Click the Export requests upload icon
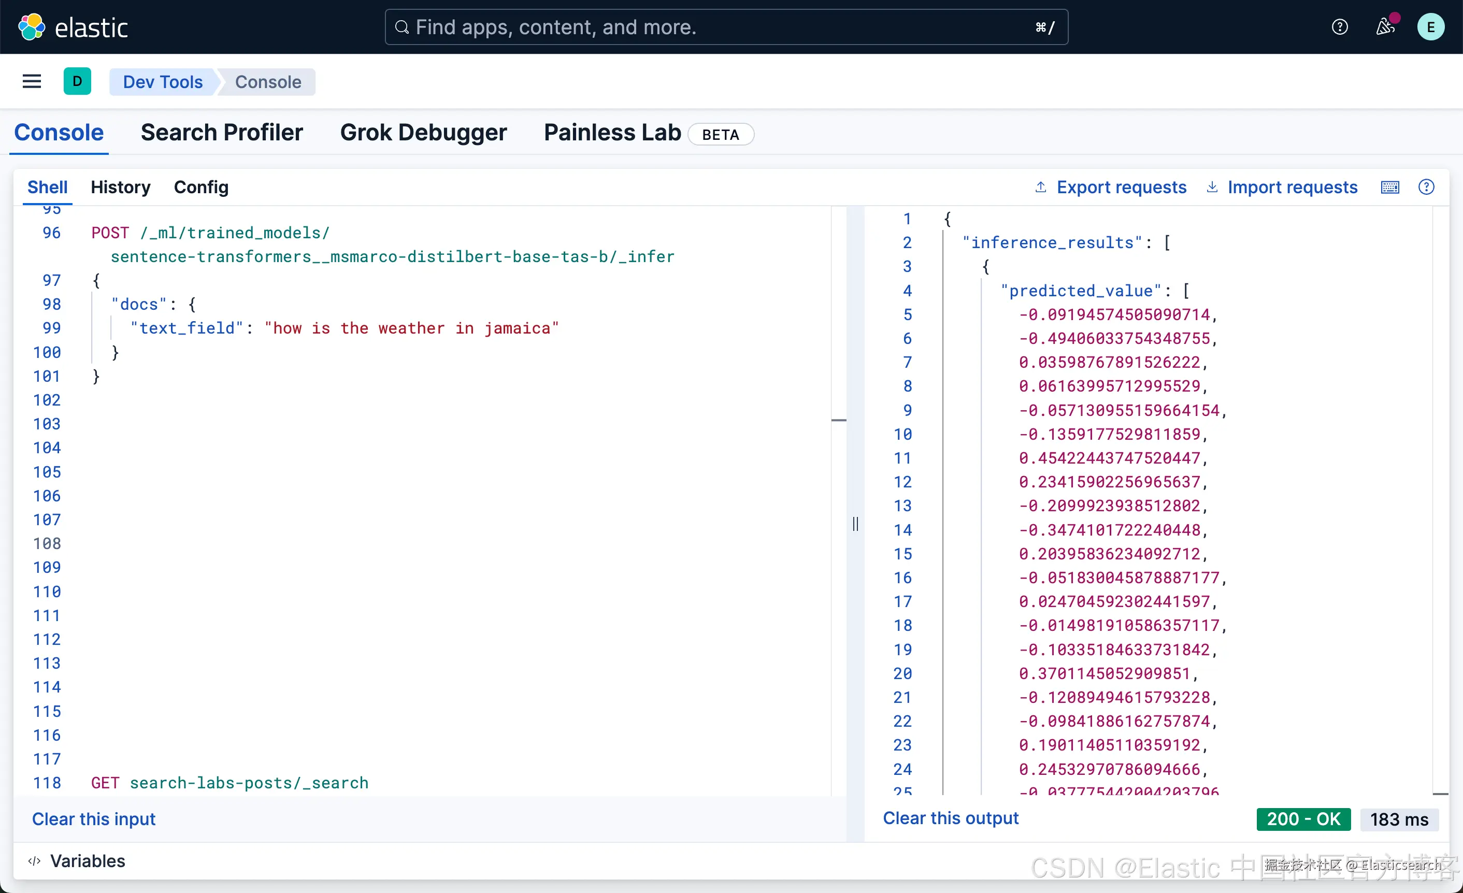1463x893 pixels. 1040,188
